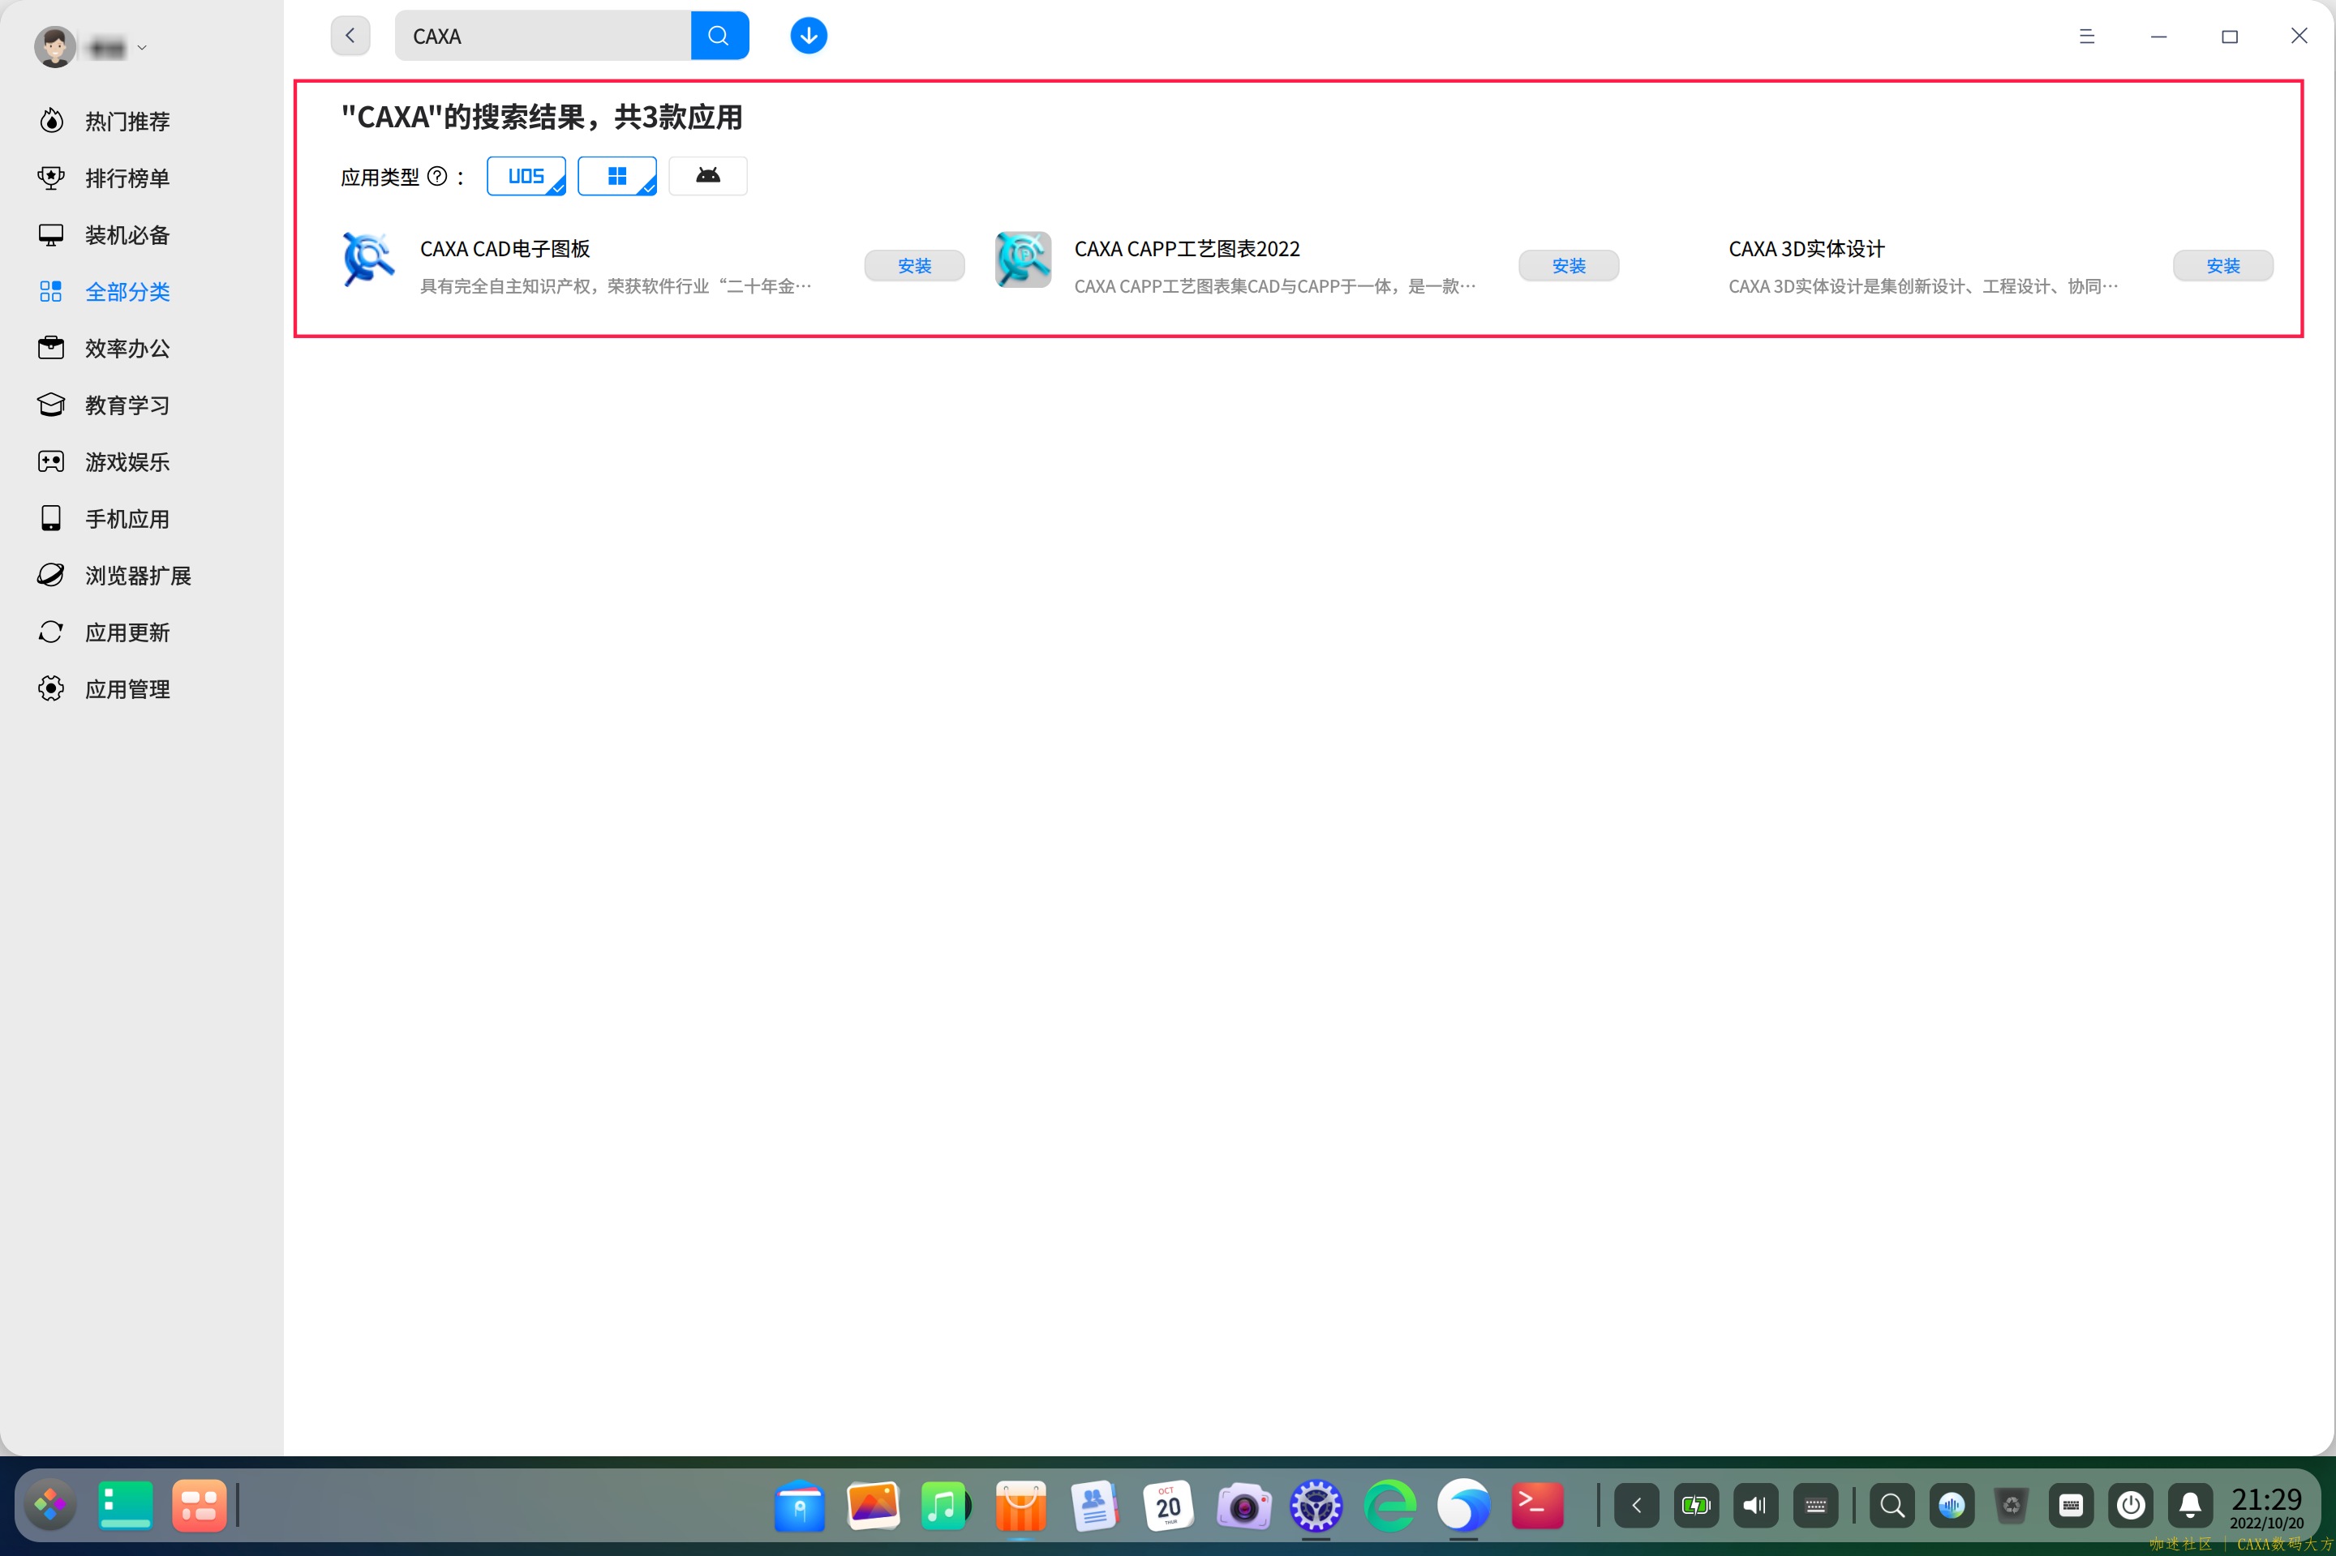Open the launcher in the dock
This screenshot has height=1556, width=2336.
50,1506
